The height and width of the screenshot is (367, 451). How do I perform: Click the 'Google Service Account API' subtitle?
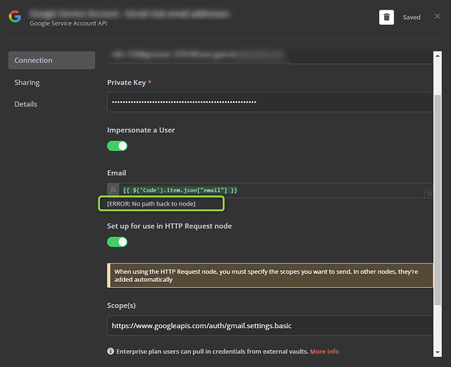pos(68,23)
